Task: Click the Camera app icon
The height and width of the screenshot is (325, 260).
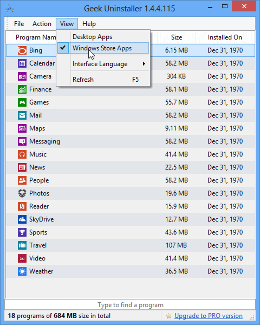Action: 22,76
